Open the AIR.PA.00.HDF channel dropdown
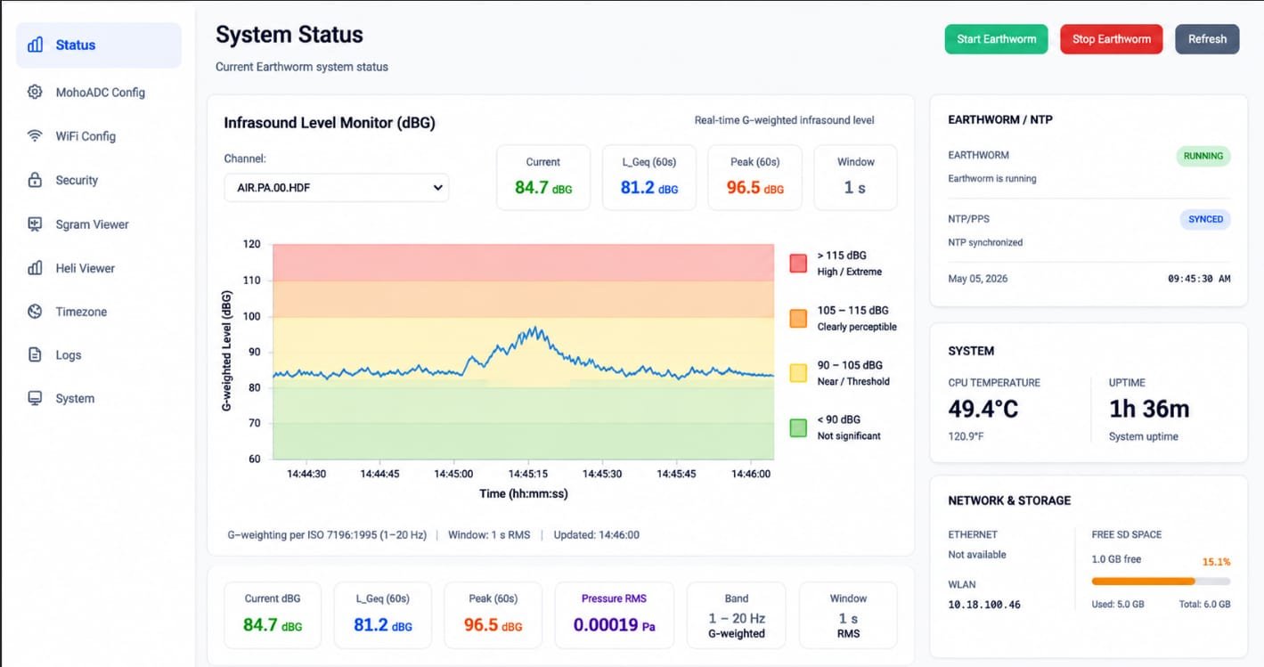Viewport: 1264px width, 667px height. [337, 188]
